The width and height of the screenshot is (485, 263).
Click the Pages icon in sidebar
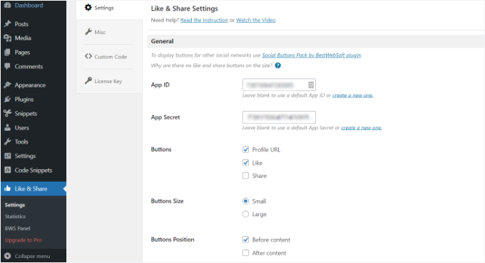pos(7,52)
